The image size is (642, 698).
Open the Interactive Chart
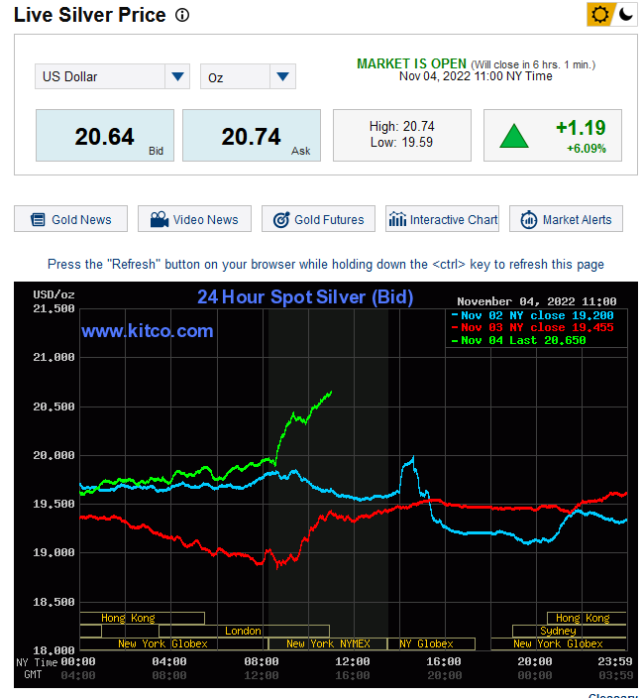click(442, 219)
